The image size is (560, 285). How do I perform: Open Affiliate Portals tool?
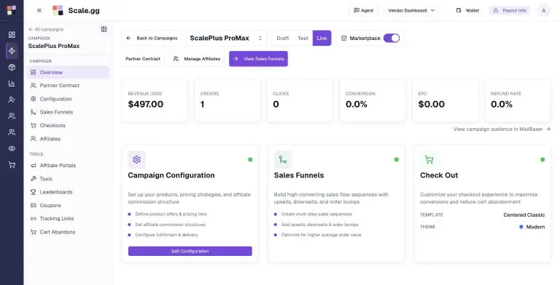pos(68,166)
